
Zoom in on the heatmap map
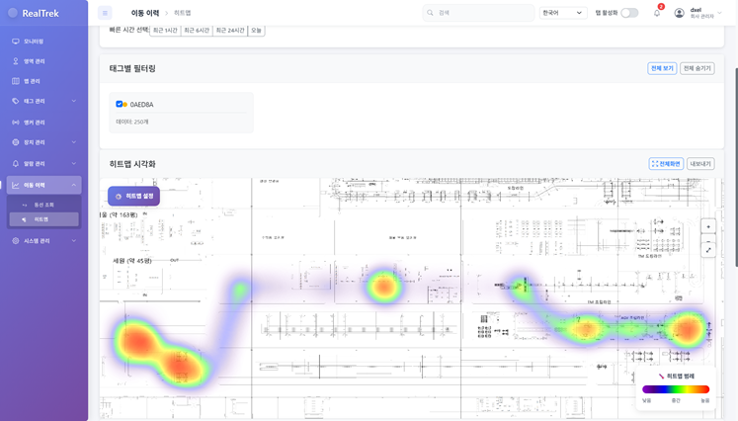pyautogui.click(x=707, y=227)
